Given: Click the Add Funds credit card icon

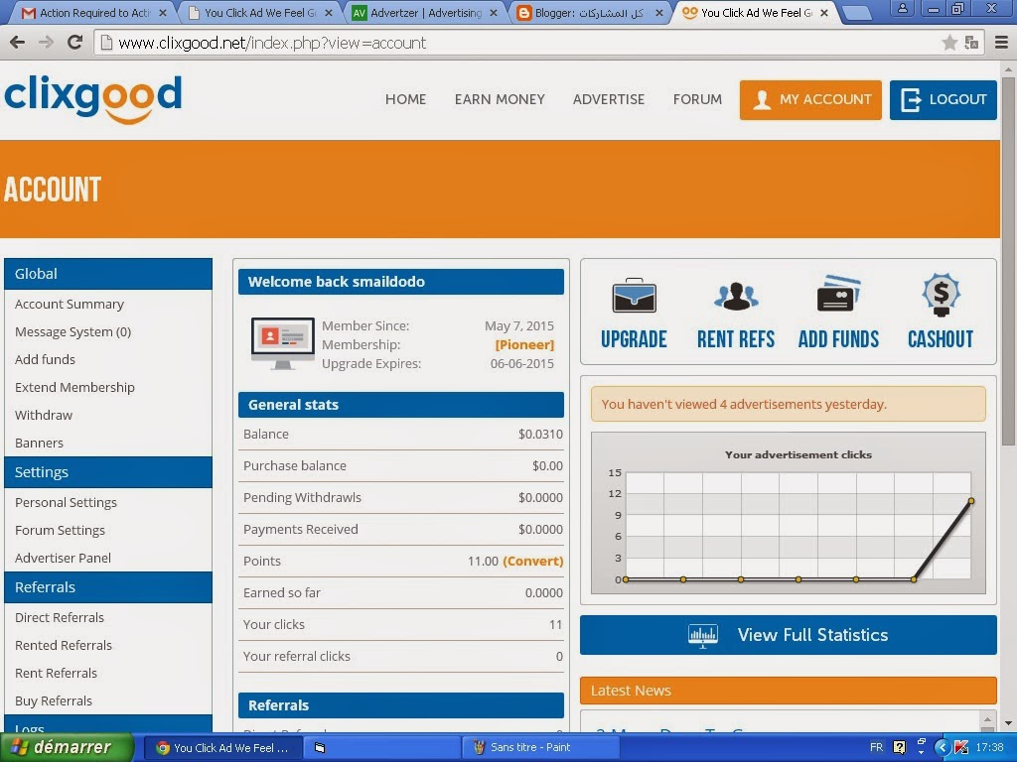Looking at the screenshot, I should point(838,295).
